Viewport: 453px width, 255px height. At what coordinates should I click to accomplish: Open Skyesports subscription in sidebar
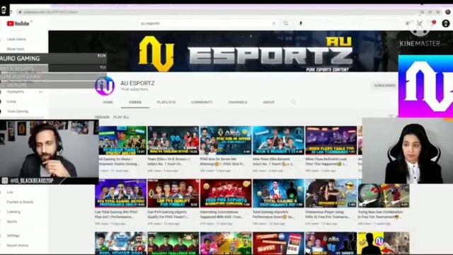pos(16,91)
